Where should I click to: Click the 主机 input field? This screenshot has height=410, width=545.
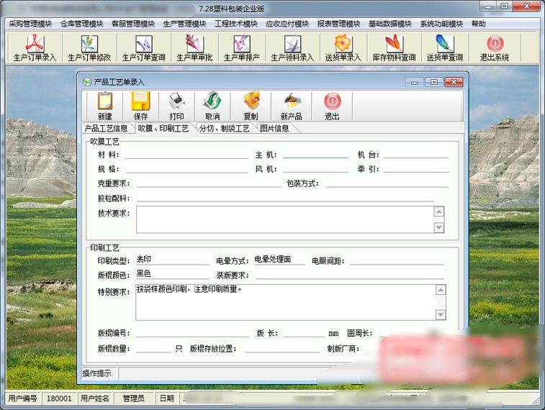tap(315, 154)
